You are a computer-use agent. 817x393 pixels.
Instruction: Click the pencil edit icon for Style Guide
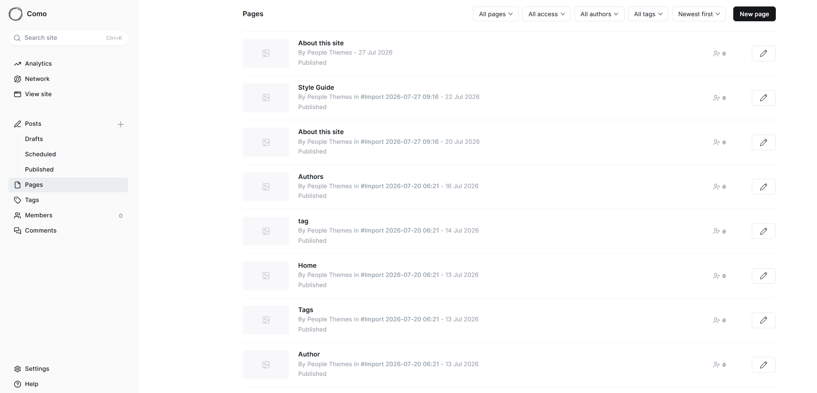tap(763, 98)
